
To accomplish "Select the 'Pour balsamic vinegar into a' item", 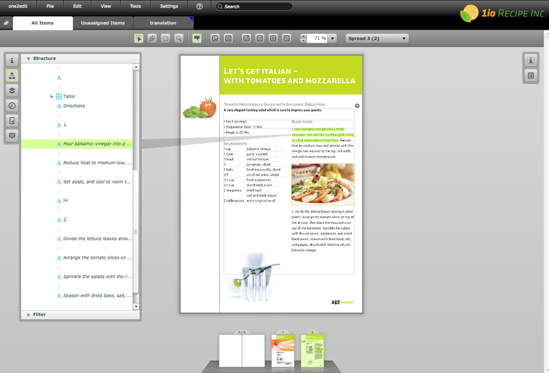I will [x=77, y=144].
